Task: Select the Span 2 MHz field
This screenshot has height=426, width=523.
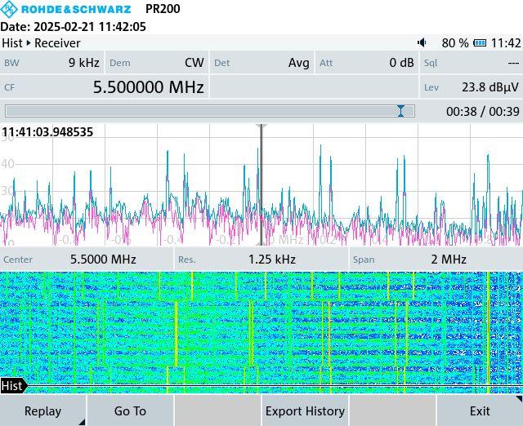Action: point(435,260)
